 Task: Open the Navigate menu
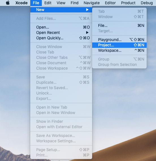click(x=92, y=3)
